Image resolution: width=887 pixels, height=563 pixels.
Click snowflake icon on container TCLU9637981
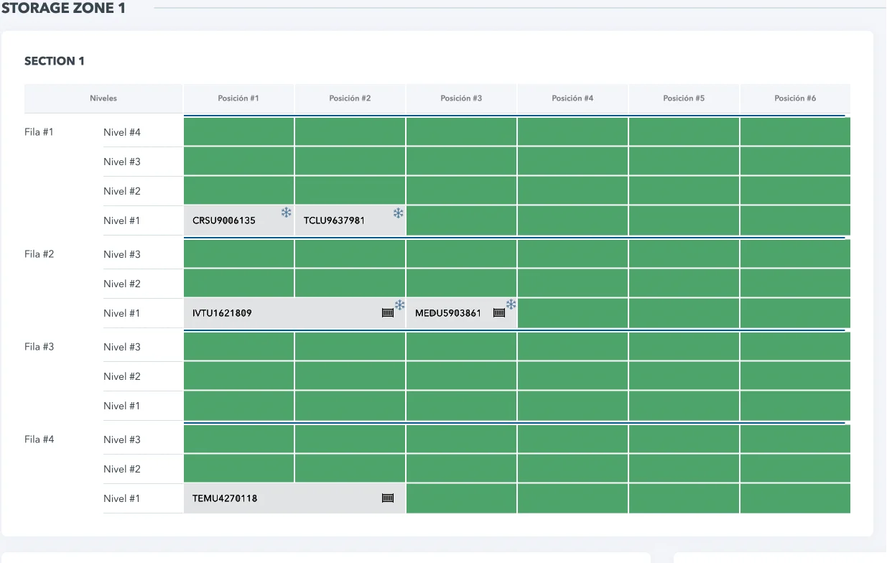point(398,213)
